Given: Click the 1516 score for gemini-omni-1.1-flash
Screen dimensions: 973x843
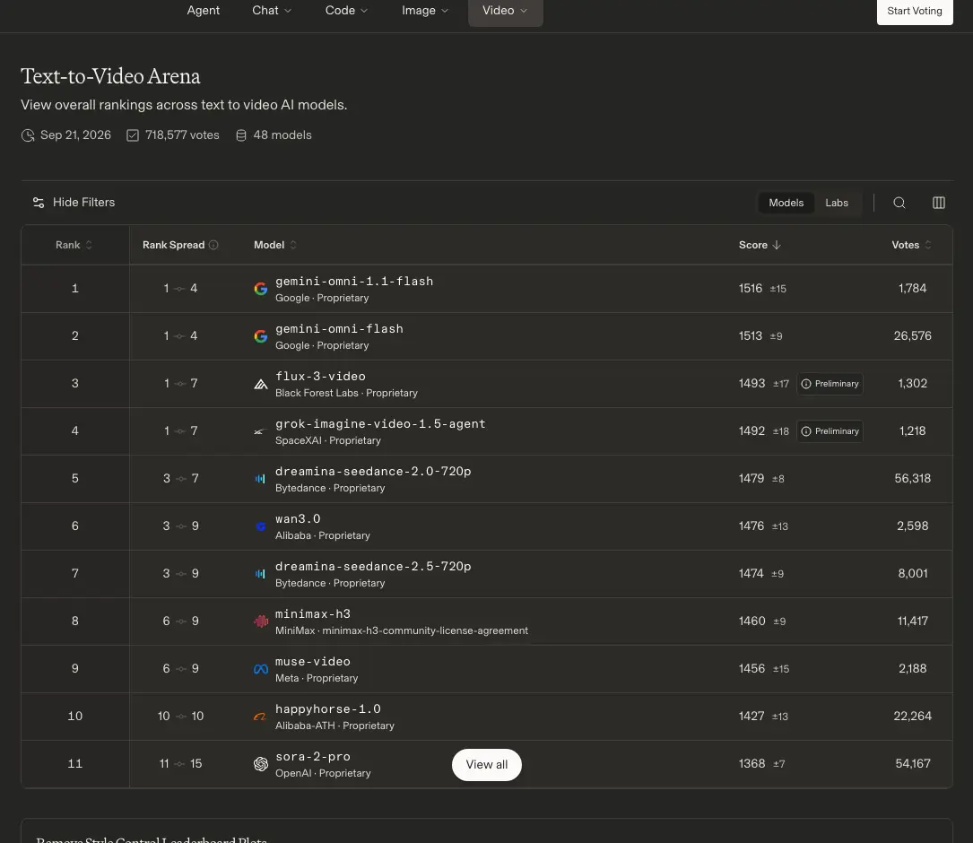Looking at the screenshot, I should [x=751, y=289].
